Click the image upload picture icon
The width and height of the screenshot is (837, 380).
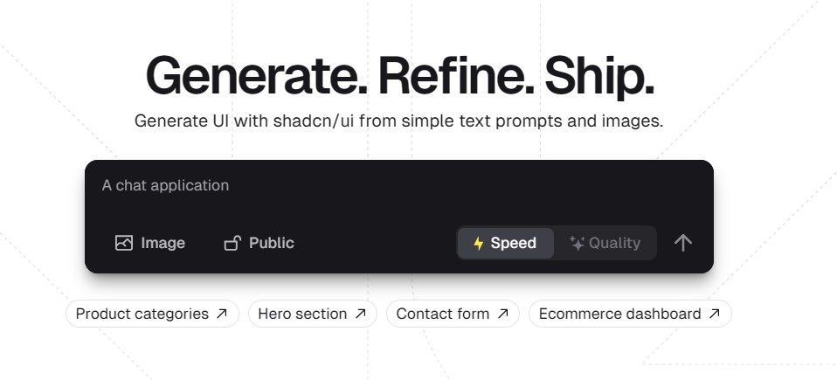[x=124, y=243]
